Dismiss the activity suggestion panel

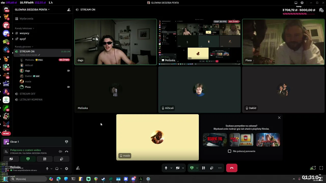click(x=279, y=118)
